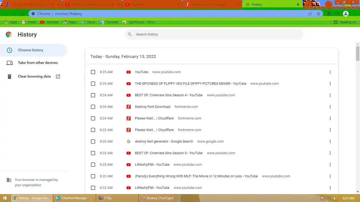The width and height of the screenshot is (360, 202).
Task: Open the media controls toolbar icon
Action: [337, 14]
